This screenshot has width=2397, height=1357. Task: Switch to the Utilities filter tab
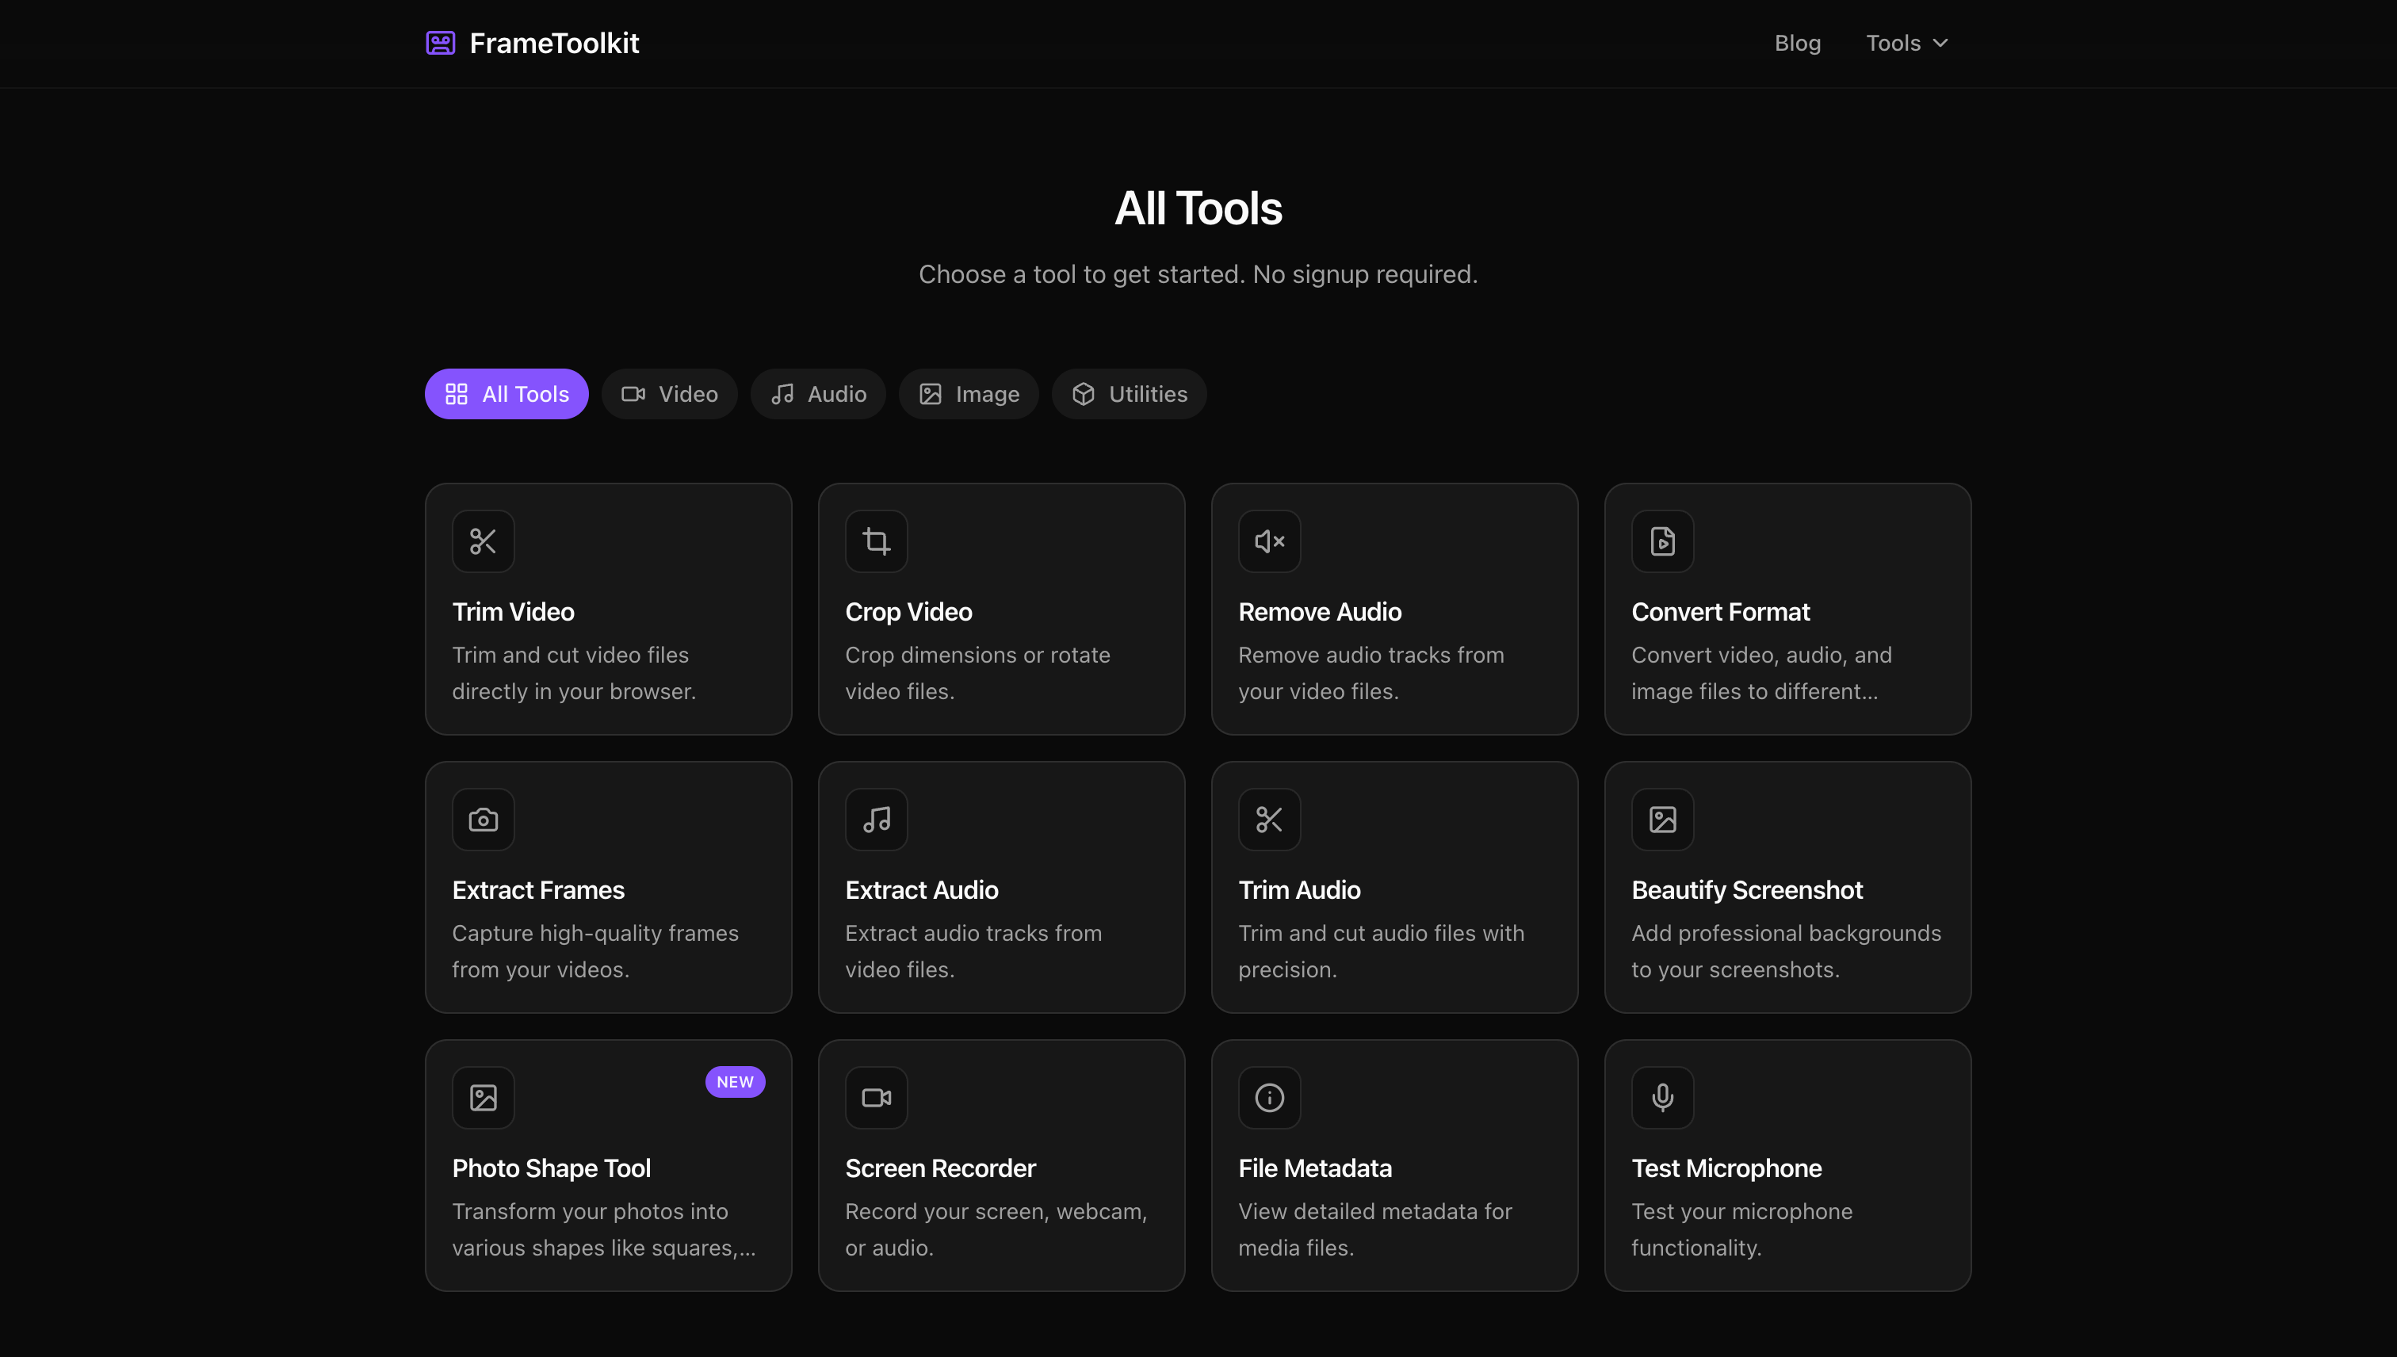[1128, 393]
